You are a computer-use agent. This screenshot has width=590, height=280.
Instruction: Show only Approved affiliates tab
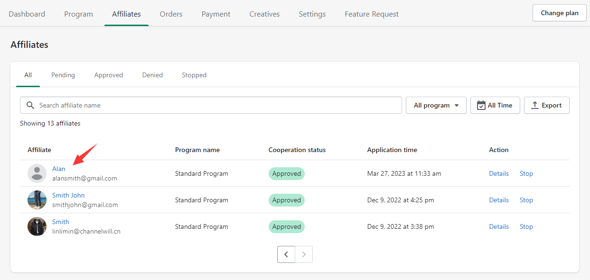tap(108, 75)
